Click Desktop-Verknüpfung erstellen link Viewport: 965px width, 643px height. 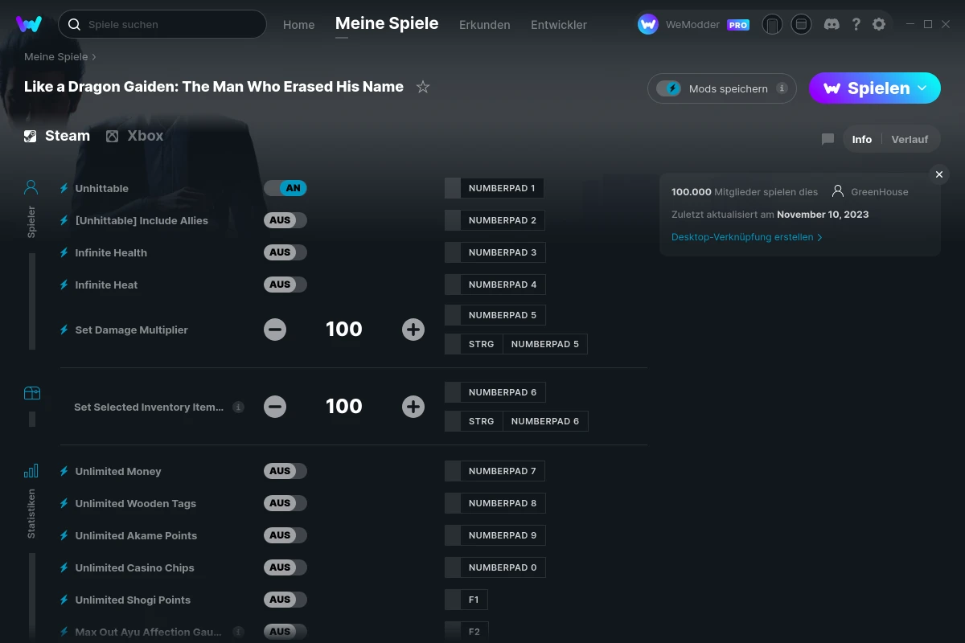(747, 237)
